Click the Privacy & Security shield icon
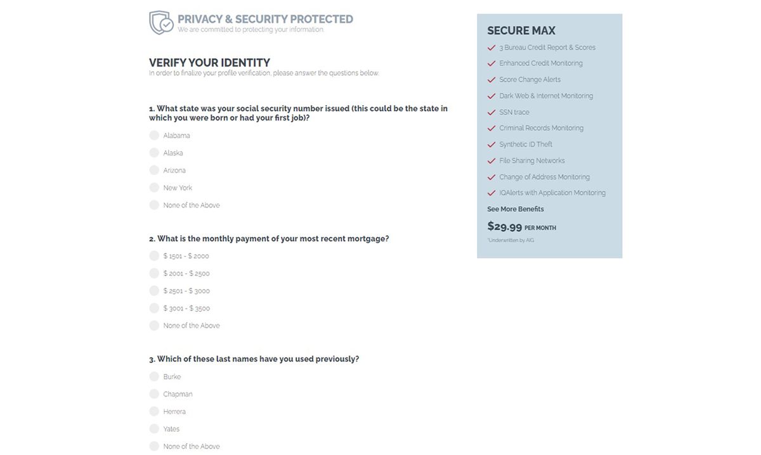The height and width of the screenshot is (455, 761). (x=160, y=23)
